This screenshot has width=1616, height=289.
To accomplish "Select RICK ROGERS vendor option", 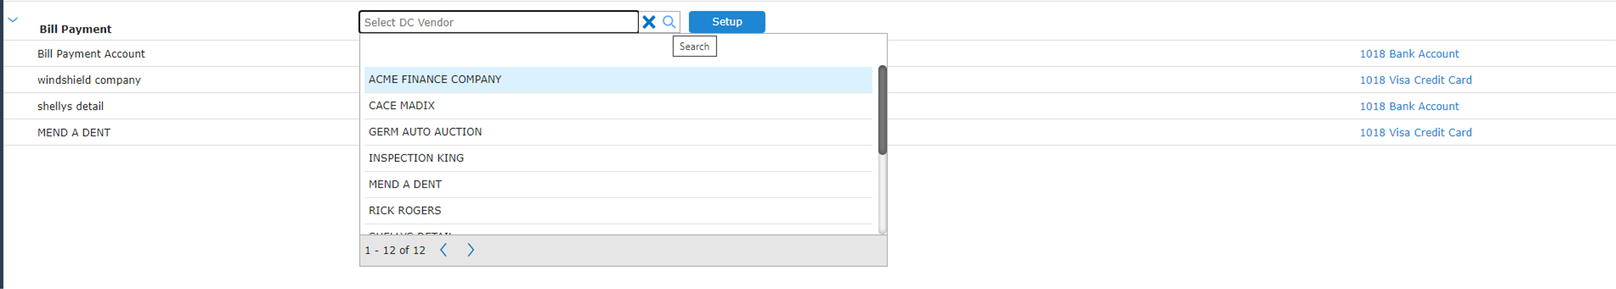I will tap(618, 211).
